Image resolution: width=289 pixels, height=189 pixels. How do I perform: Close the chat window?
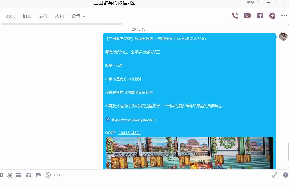tap(286, 3)
